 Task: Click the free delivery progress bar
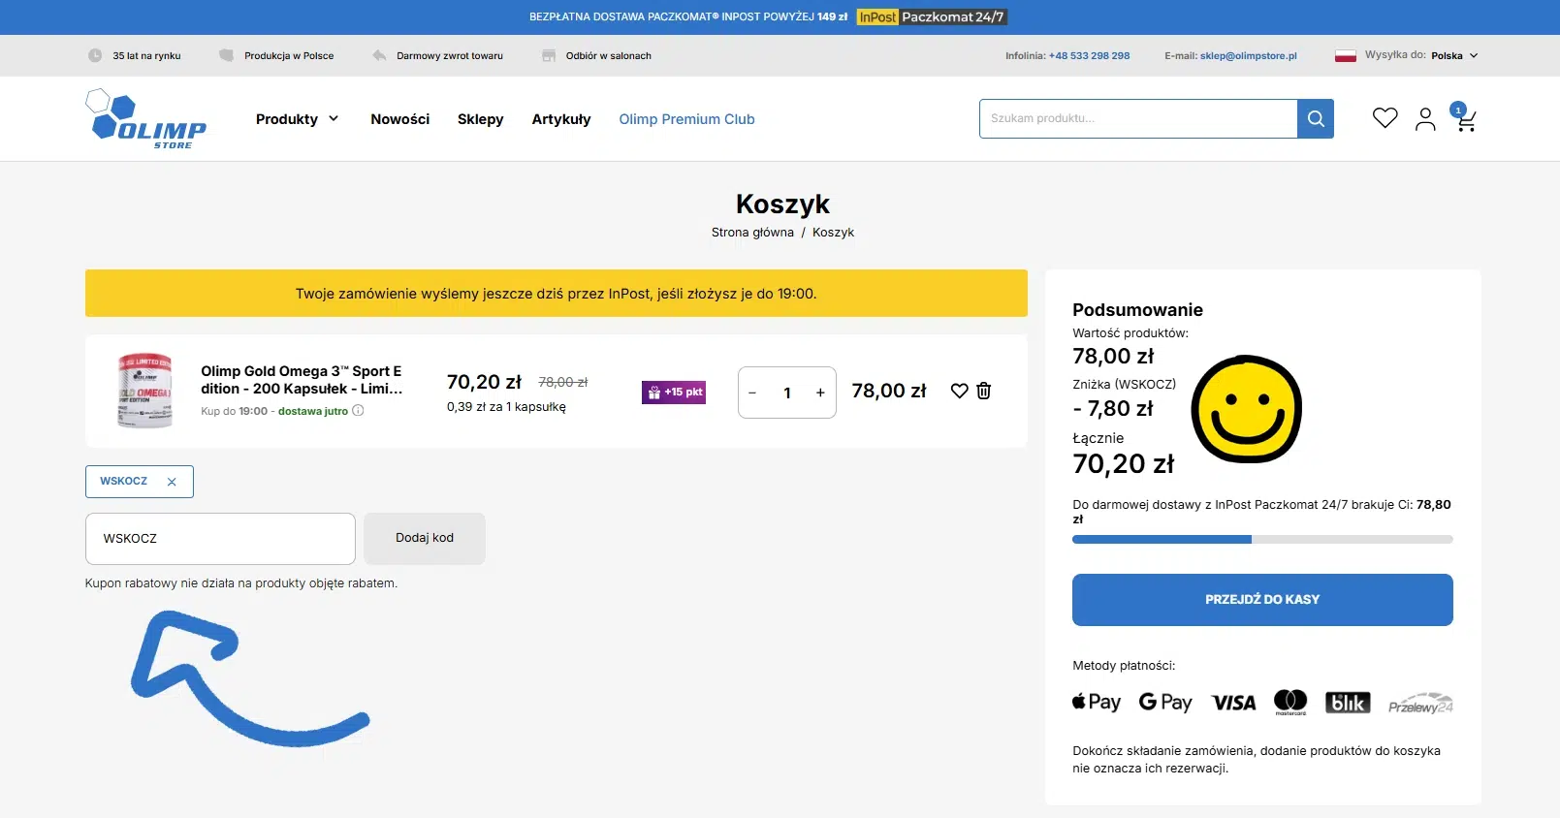coord(1262,540)
